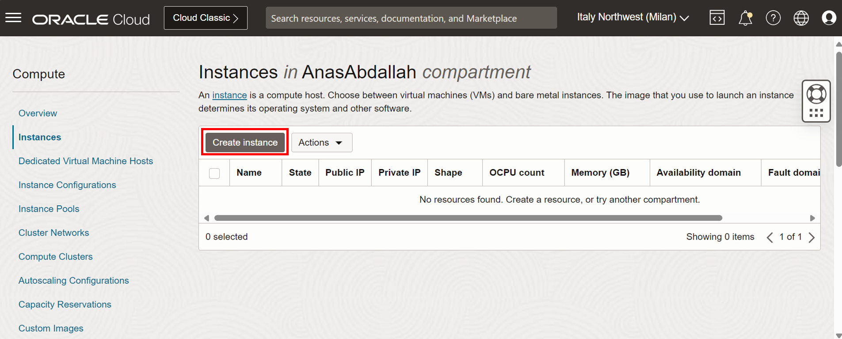Open Instance Pools
This screenshot has height=339, width=842.
49,209
